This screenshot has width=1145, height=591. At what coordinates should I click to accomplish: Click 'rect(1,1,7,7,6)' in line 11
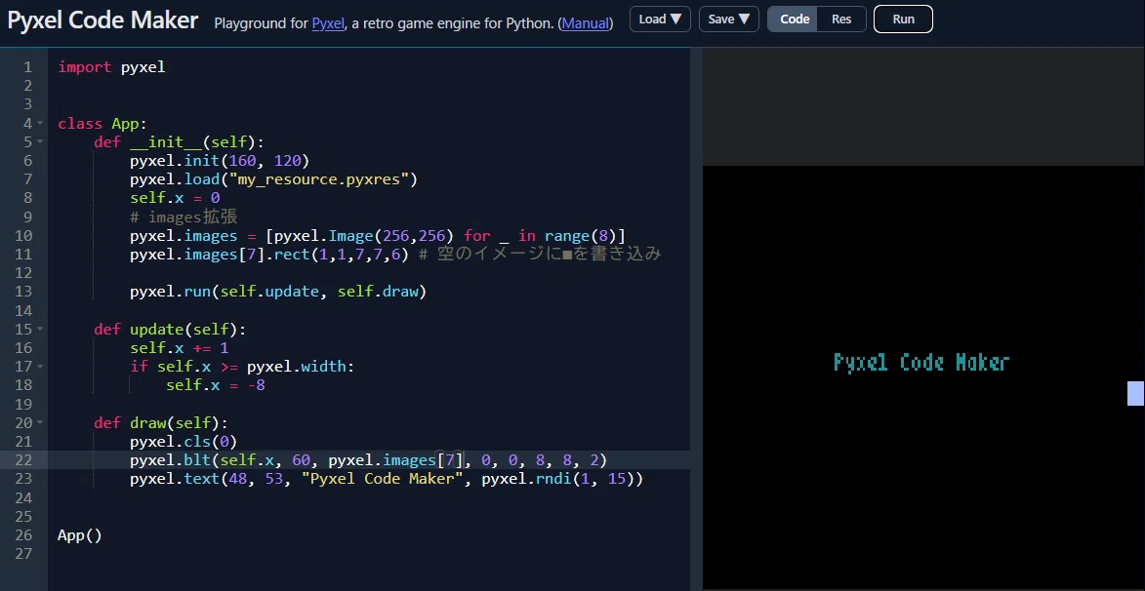(341, 254)
